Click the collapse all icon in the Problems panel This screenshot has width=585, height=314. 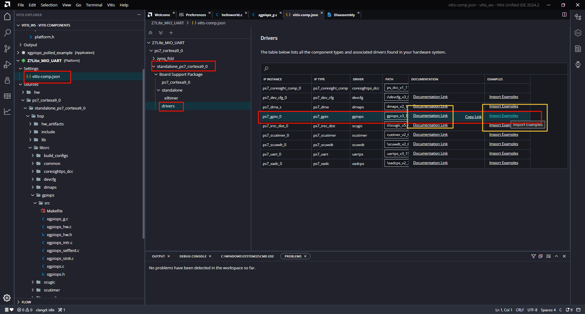click(541, 256)
